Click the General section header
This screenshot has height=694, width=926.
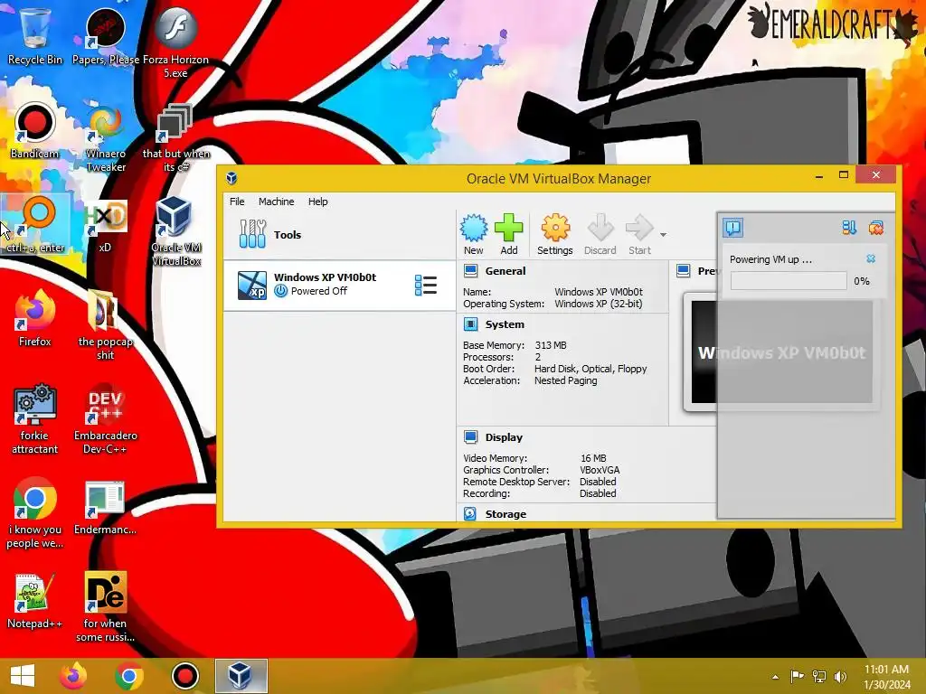(x=505, y=271)
